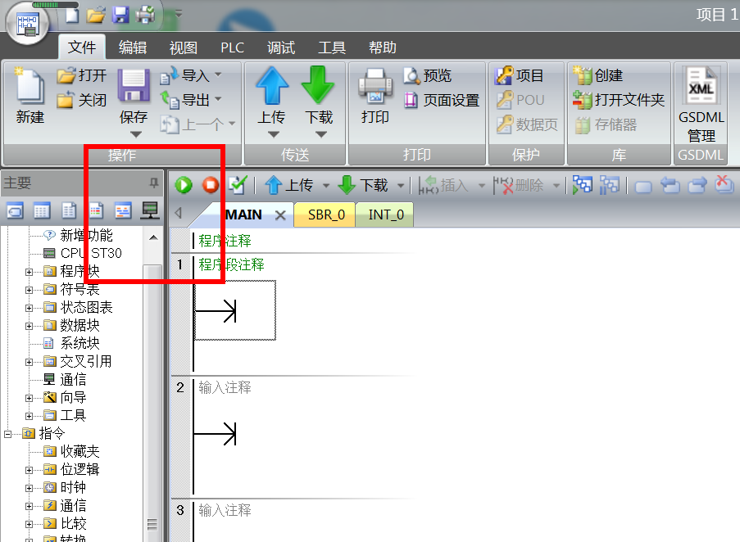Viewport: 740px width, 542px height.
Task: Switch to the SBR_0 editor tab
Action: pyautogui.click(x=326, y=215)
